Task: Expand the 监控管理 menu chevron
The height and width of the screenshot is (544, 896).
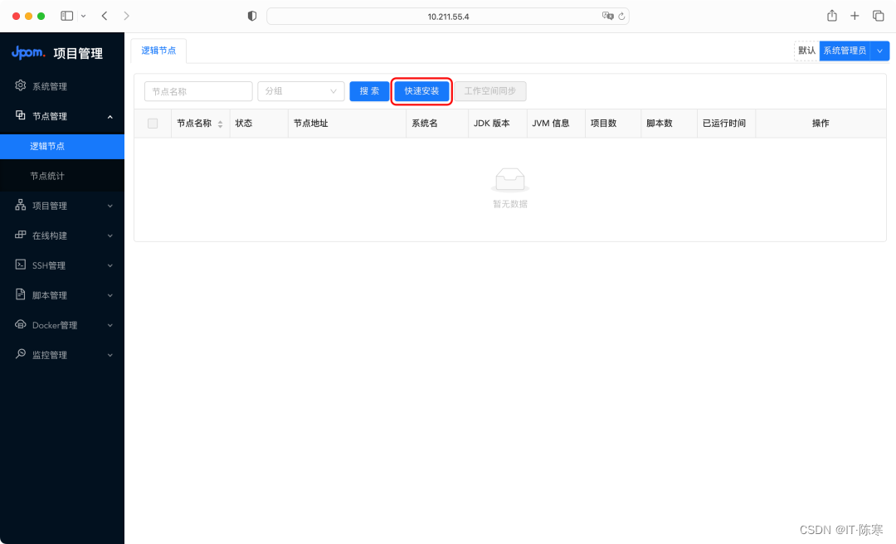Action: (x=110, y=355)
